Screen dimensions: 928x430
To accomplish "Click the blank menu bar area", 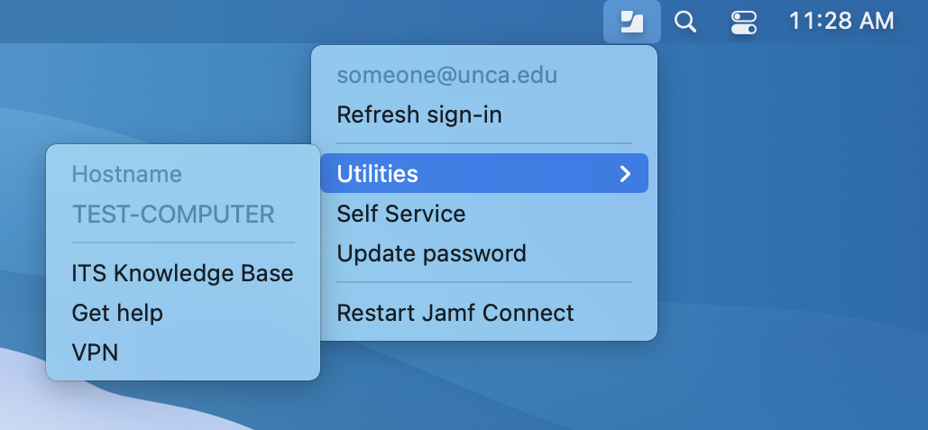I will (271, 21).
